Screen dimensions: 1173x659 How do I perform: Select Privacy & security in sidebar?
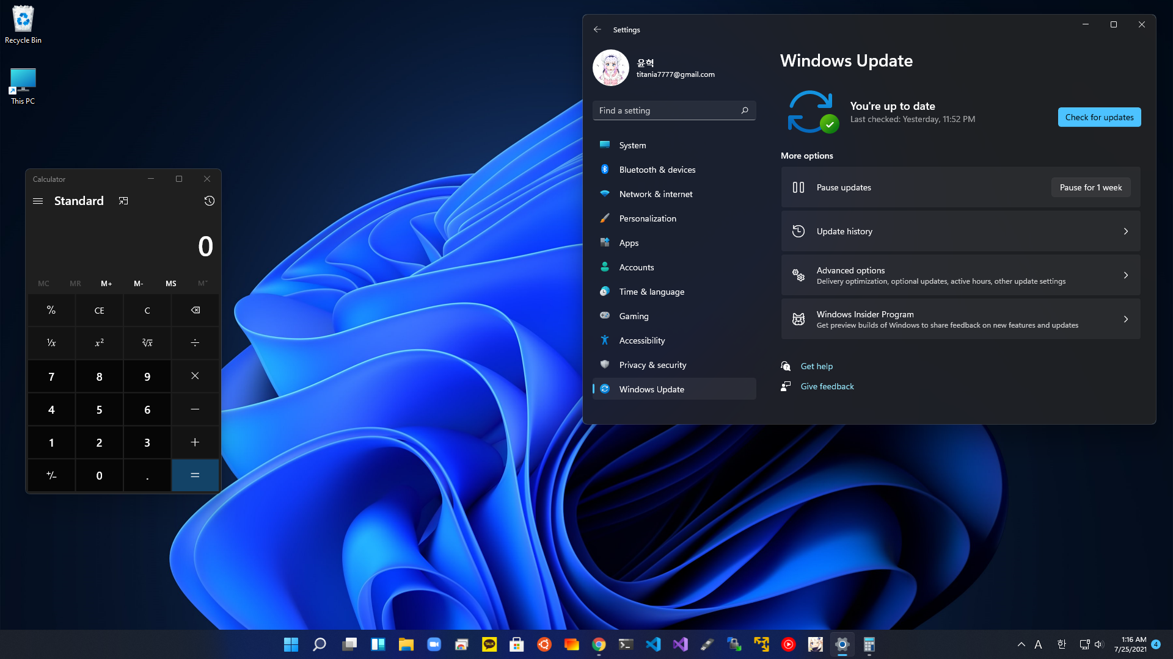[x=652, y=365]
